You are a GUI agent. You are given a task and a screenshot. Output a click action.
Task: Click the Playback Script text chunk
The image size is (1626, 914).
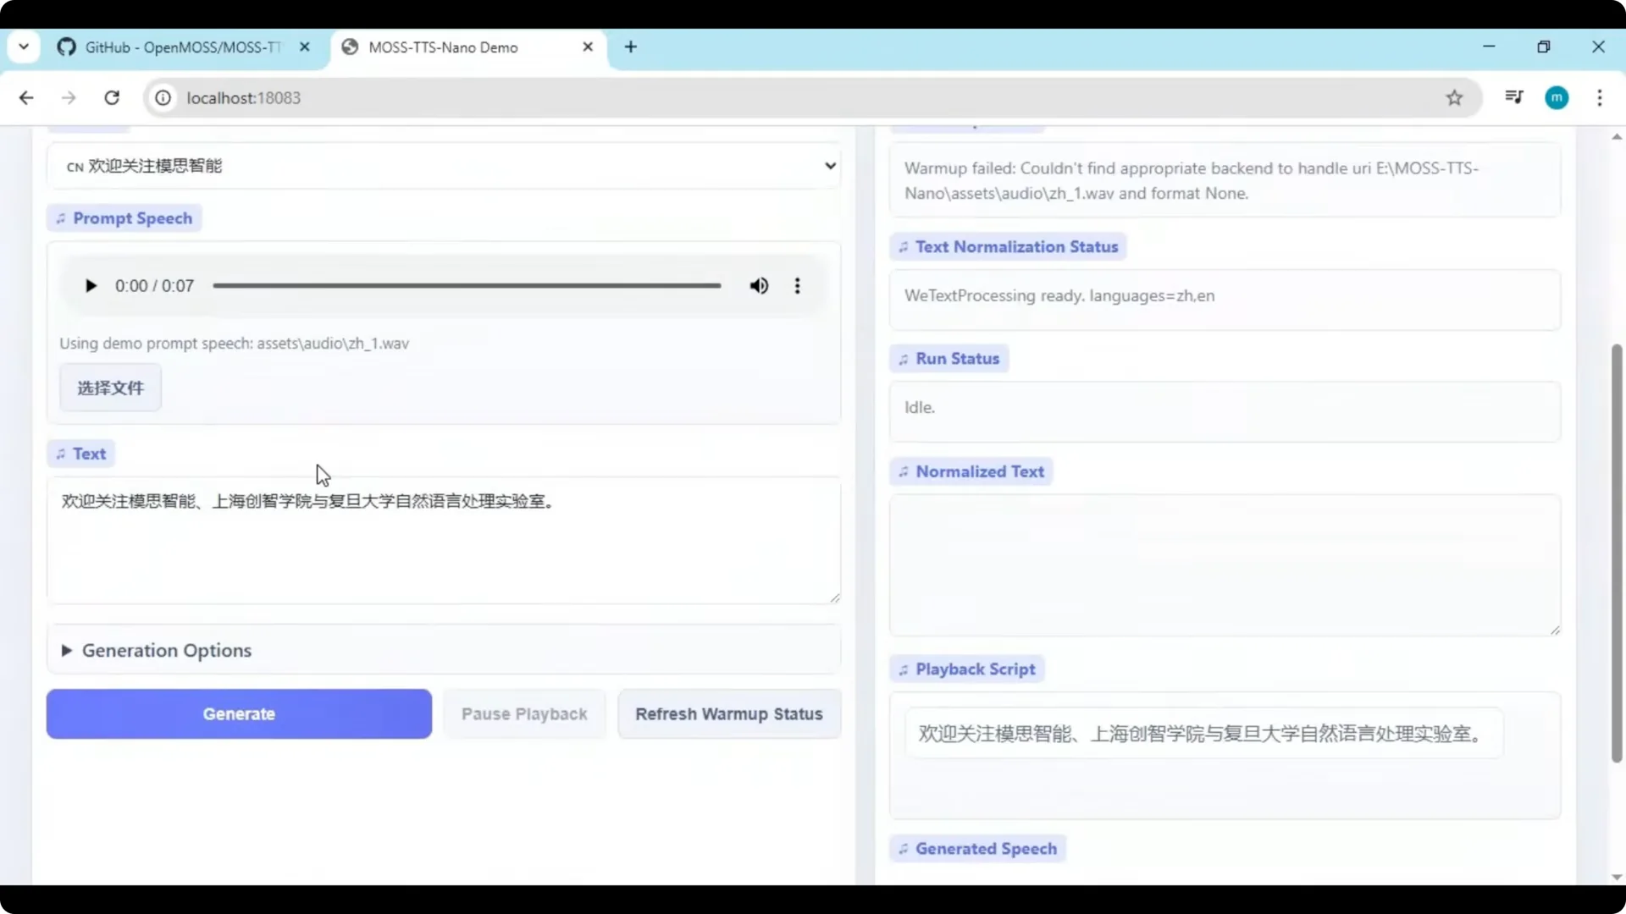(1203, 733)
